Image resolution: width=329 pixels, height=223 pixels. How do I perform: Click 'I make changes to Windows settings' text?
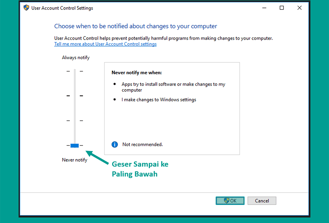[x=159, y=100]
